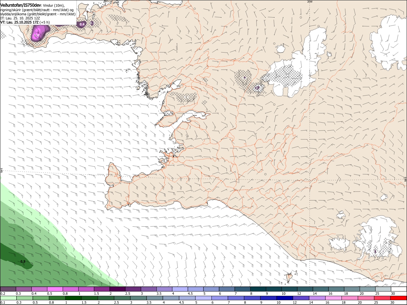Screen dimensions: 407x305
Task: Select the pale grey 25 swatch in the purple legend row
Action: click(383, 289)
